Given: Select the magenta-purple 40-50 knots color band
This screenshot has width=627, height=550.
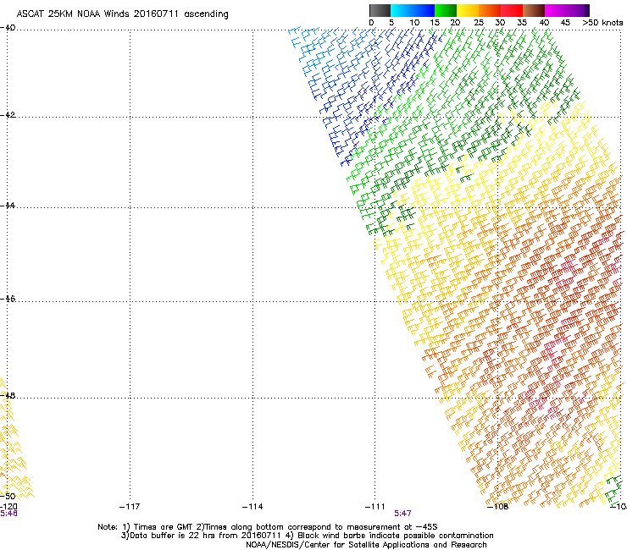Looking at the screenshot, I should 567,10.
